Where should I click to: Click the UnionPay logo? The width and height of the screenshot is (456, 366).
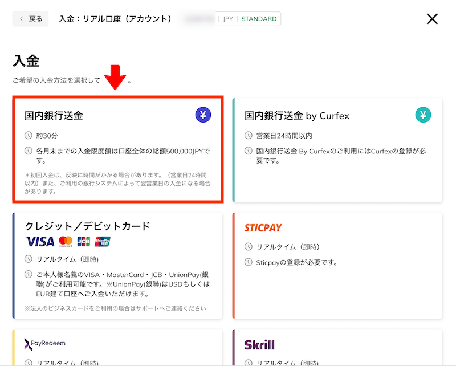pyautogui.click(x=103, y=242)
